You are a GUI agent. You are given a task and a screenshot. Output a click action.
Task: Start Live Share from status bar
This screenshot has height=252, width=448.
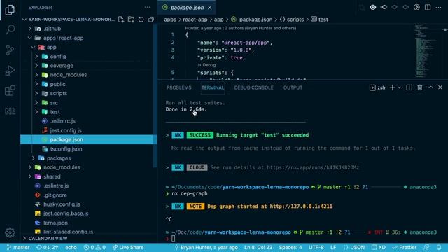127,247
